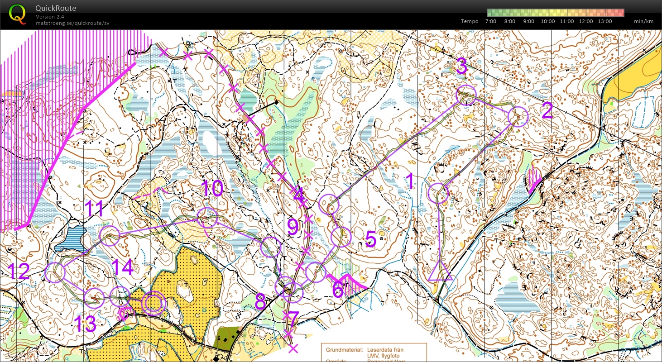Click control number 1 on the map

pyautogui.click(x=409, y=182)
